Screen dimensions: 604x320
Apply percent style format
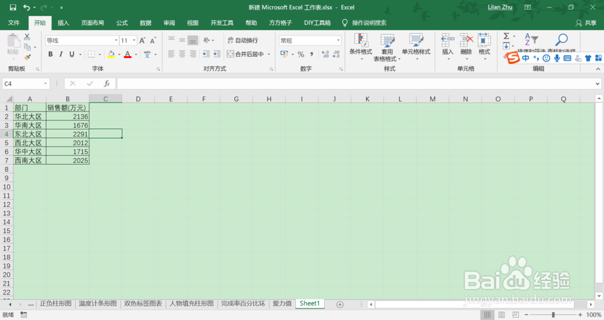click(301, 54)
